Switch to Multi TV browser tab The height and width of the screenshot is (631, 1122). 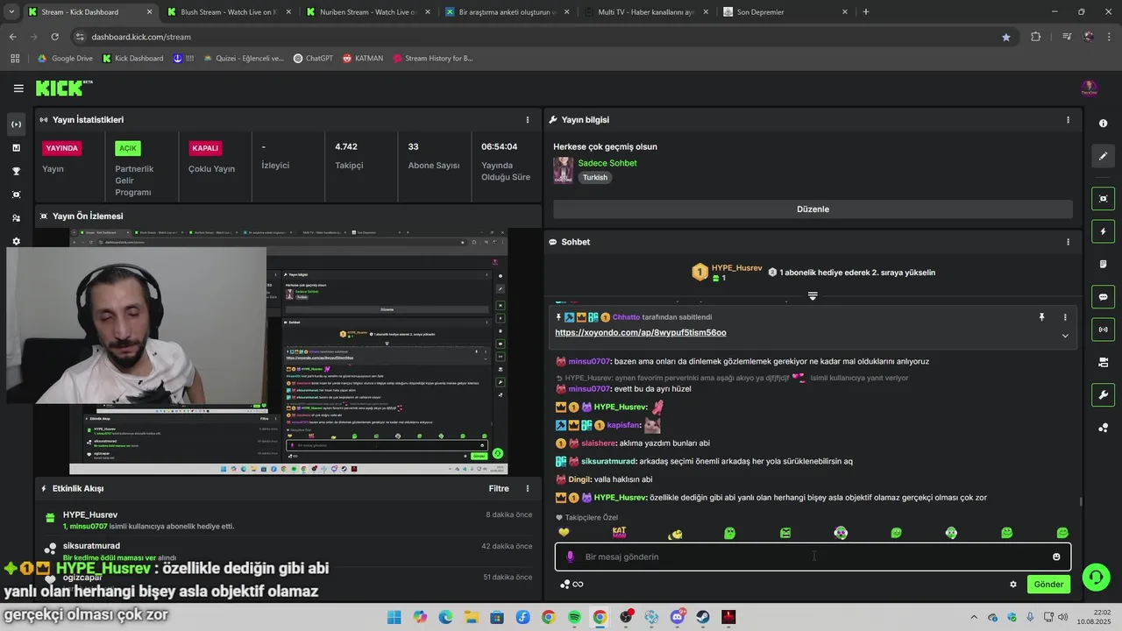coord(647,12)
